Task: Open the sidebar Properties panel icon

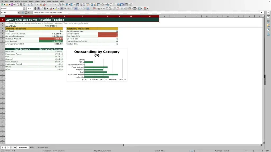Action: tap(268, 17)
